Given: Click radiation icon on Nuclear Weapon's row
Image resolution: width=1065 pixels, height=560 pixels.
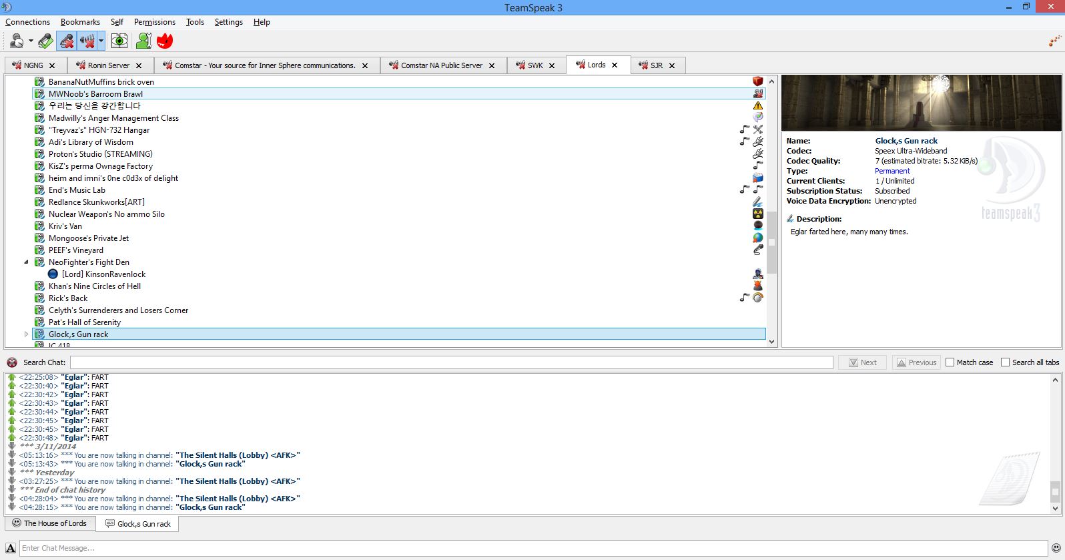Looking at the screenshot, I should click(757, 214).
